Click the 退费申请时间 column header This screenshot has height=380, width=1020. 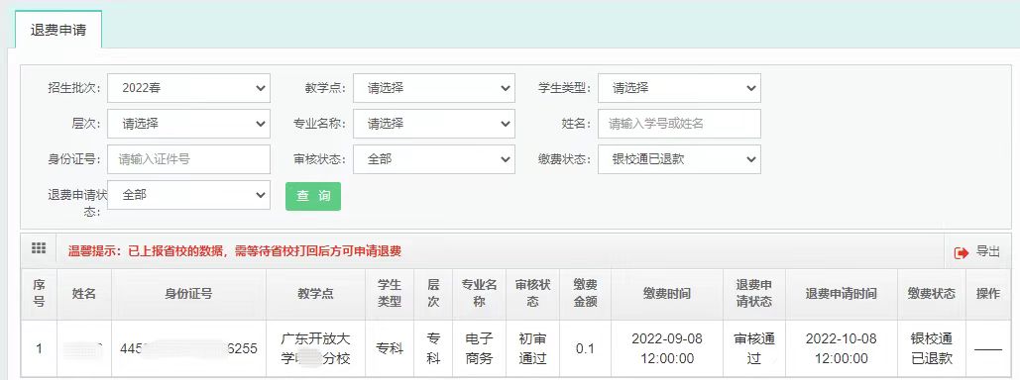842,294
